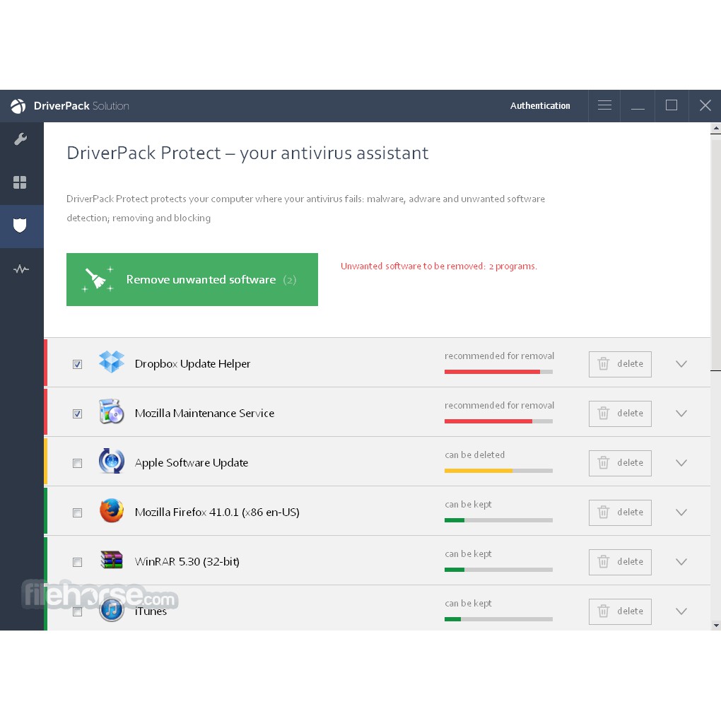Delete Dropbox Update Helper

coord(620,364)
